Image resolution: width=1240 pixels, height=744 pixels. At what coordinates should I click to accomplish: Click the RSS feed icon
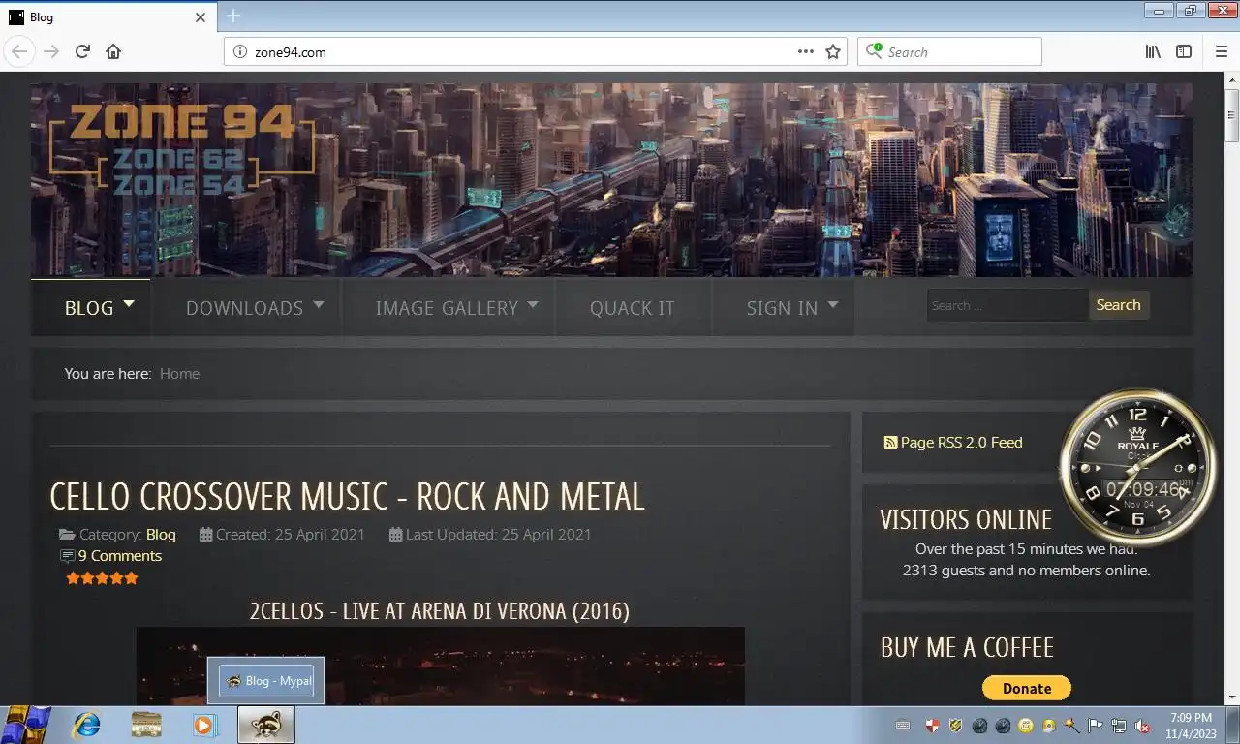[890, 442]
